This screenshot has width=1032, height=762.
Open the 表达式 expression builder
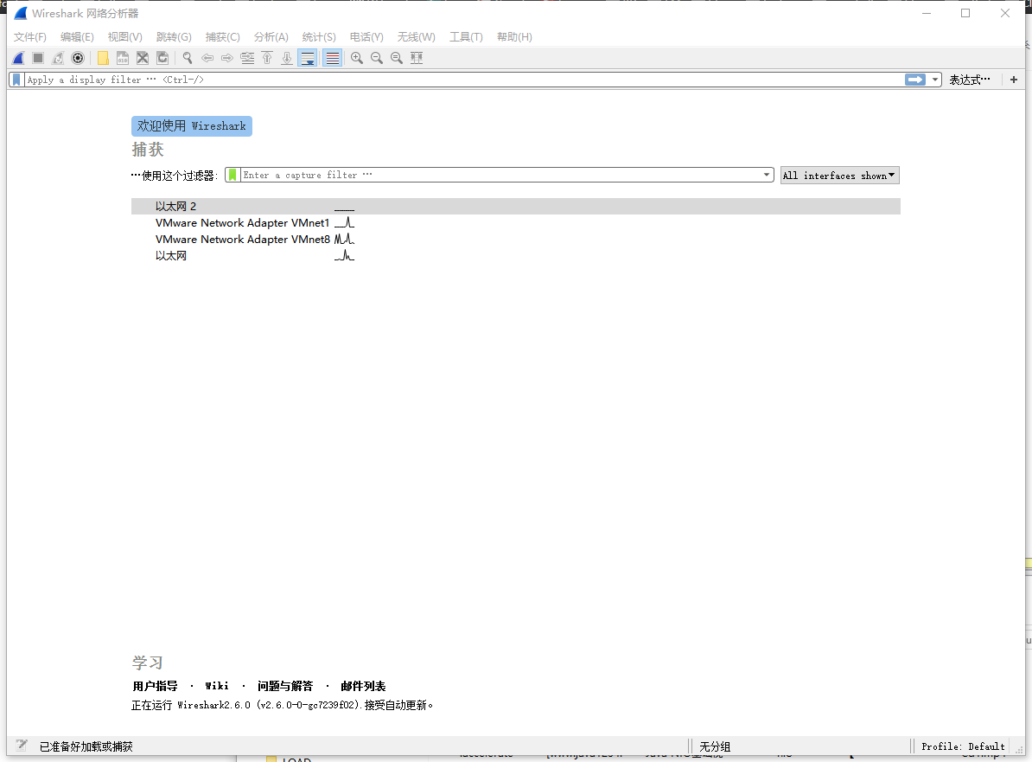[x=969, y=80]
